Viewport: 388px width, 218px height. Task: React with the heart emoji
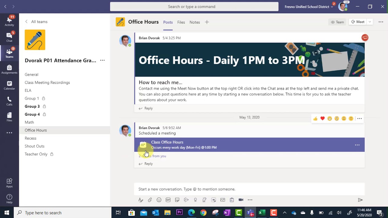pyautogui.click(x=323, y=119)
